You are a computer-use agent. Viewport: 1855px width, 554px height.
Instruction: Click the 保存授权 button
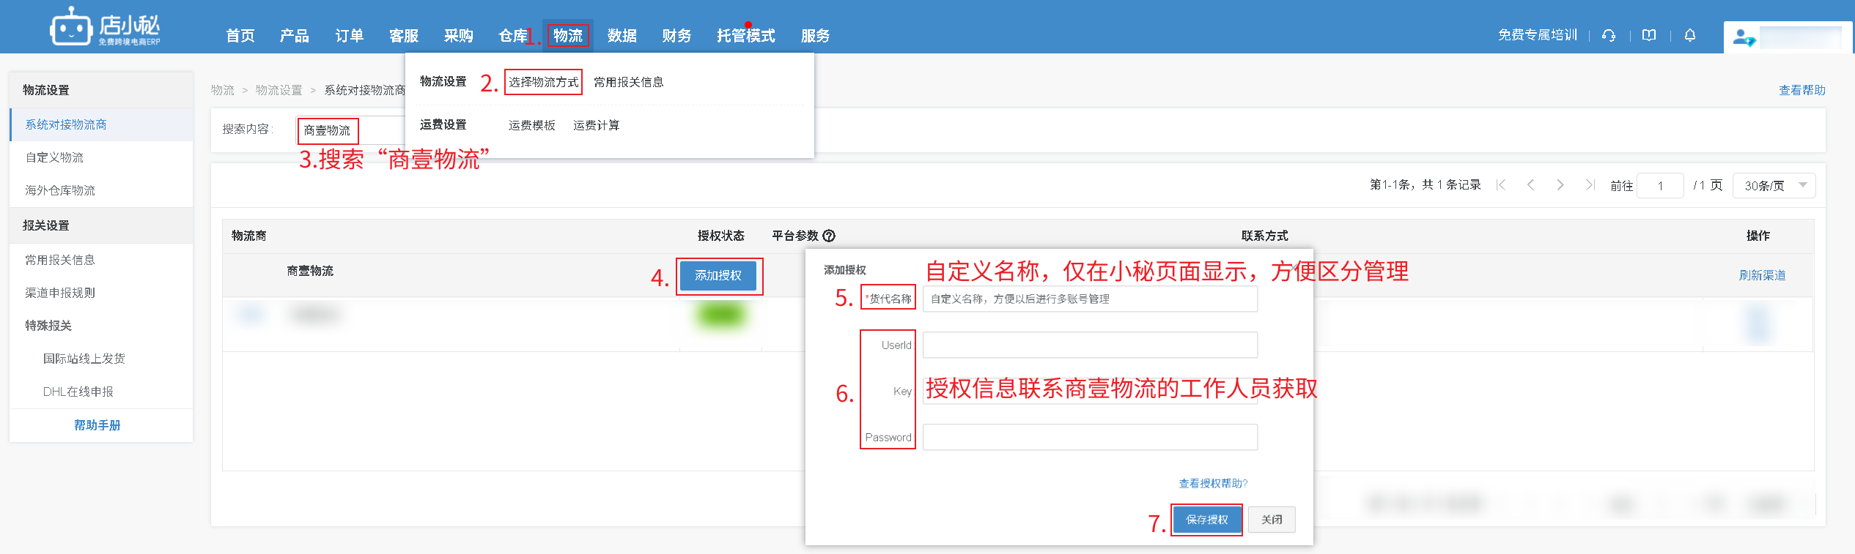pyautogui.click(x=1207, y=520)
